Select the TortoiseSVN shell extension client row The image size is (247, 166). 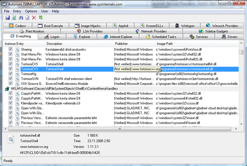(121, 79)
